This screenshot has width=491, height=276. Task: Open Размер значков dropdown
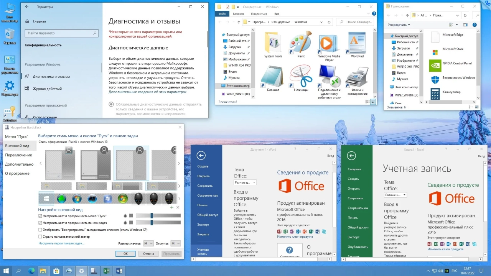(148, 243)
